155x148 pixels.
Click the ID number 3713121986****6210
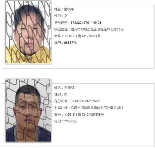tap(86, 101)
